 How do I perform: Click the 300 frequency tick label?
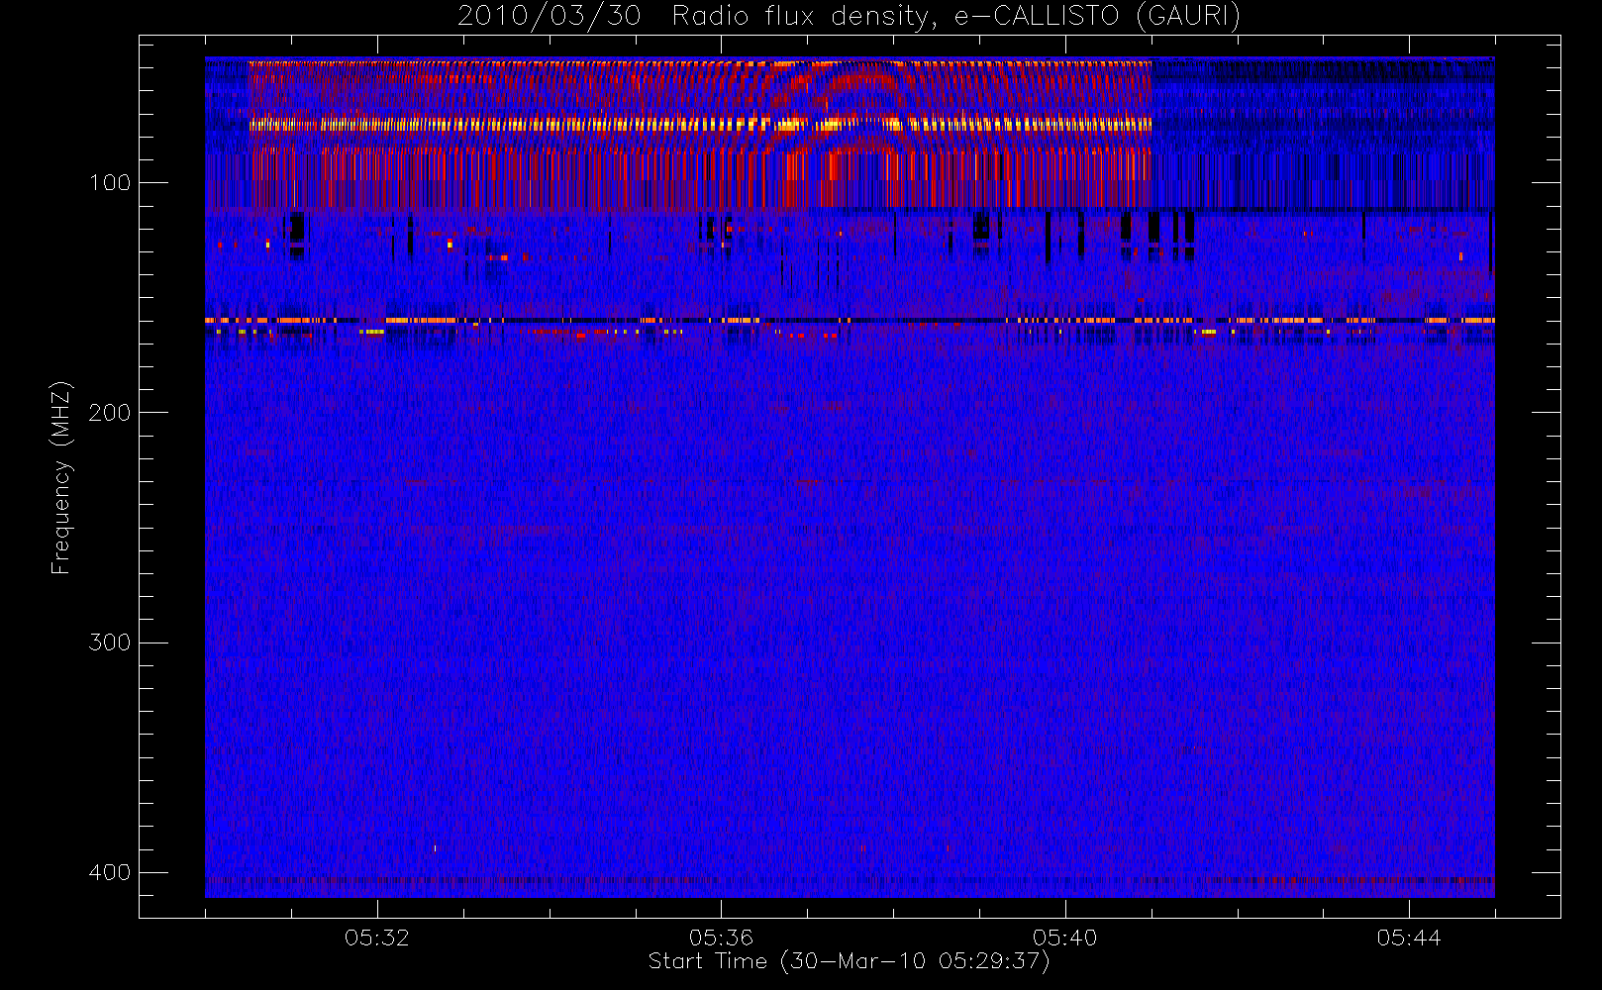(110, 643)
